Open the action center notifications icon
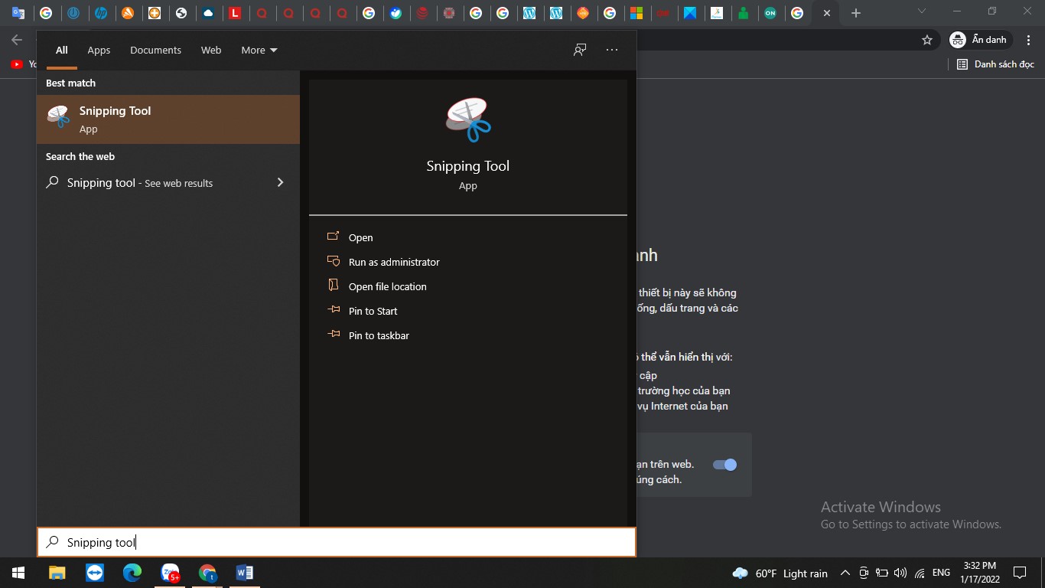The width and height of the screenshot is (1045, 588). [1019, 573]
